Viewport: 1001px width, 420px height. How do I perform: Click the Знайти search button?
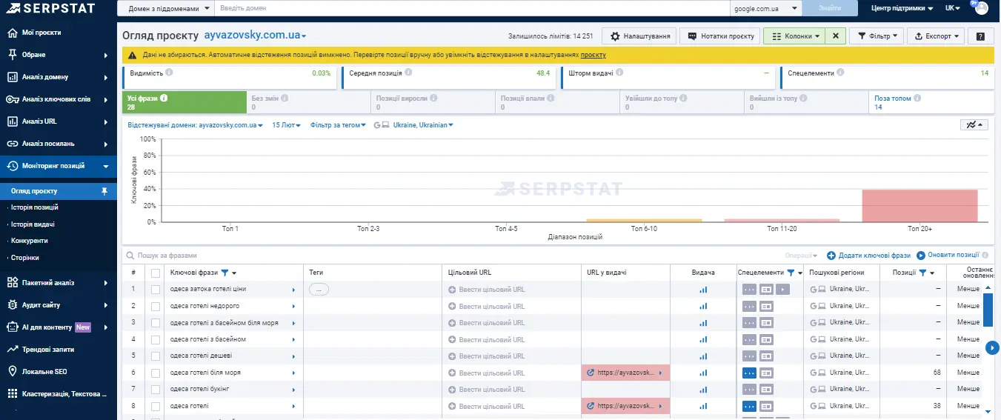829,8
